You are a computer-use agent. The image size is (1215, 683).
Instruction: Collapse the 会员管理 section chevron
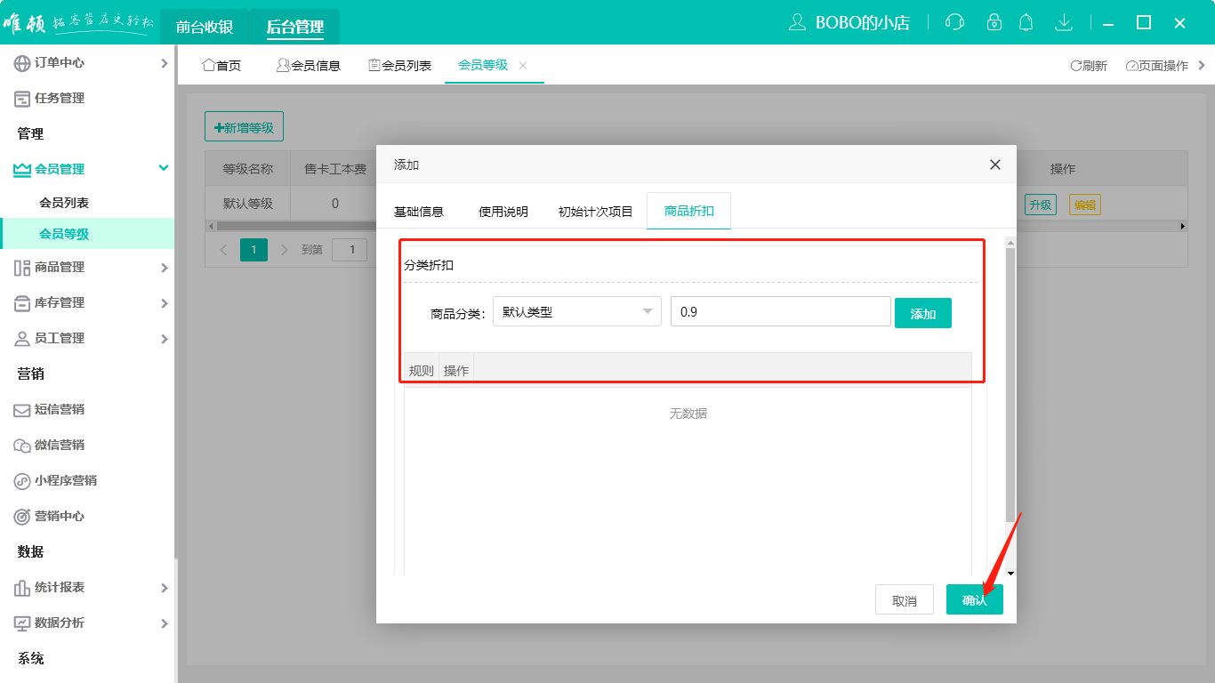(x=164, y=168)
